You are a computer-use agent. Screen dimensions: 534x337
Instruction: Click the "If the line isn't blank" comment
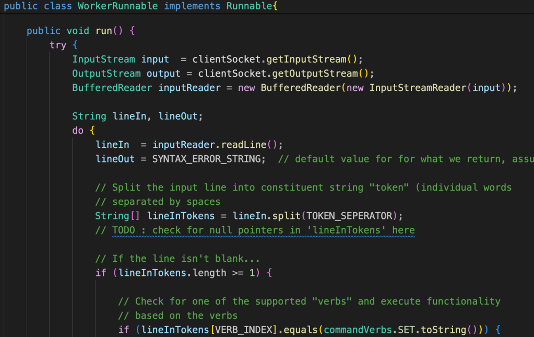click(177, 259)
